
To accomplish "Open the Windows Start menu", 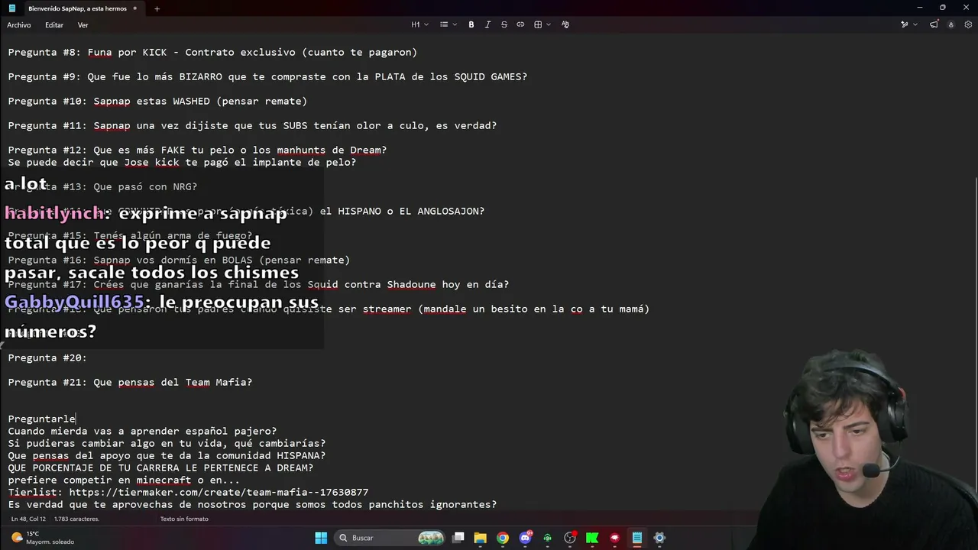I will [x=321, y=538].
